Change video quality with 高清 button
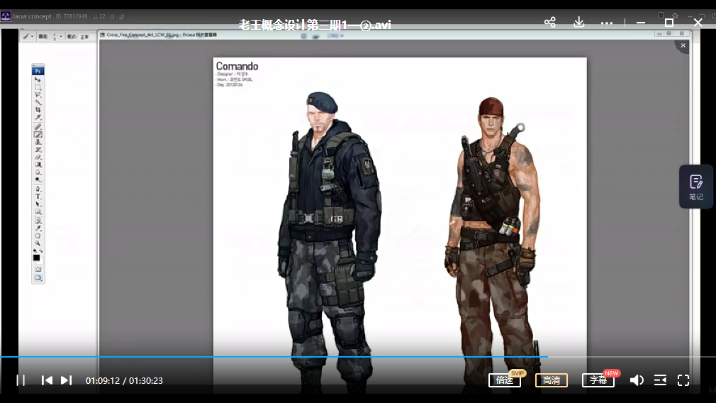Screen dimensions: 716x403 (551, 380)
